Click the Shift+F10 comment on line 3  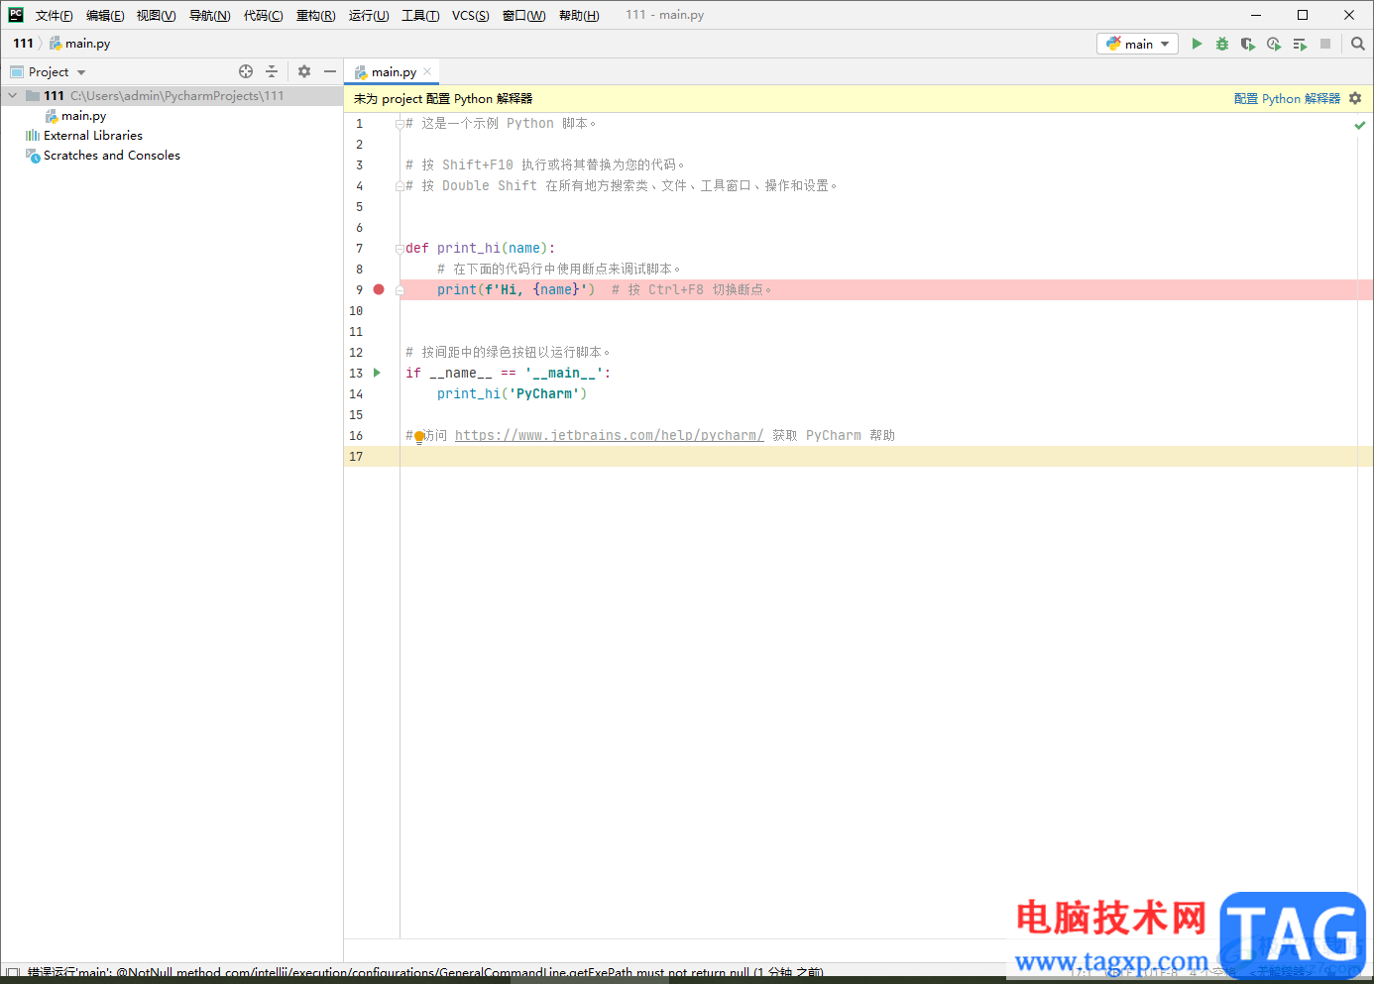point(545,164)
